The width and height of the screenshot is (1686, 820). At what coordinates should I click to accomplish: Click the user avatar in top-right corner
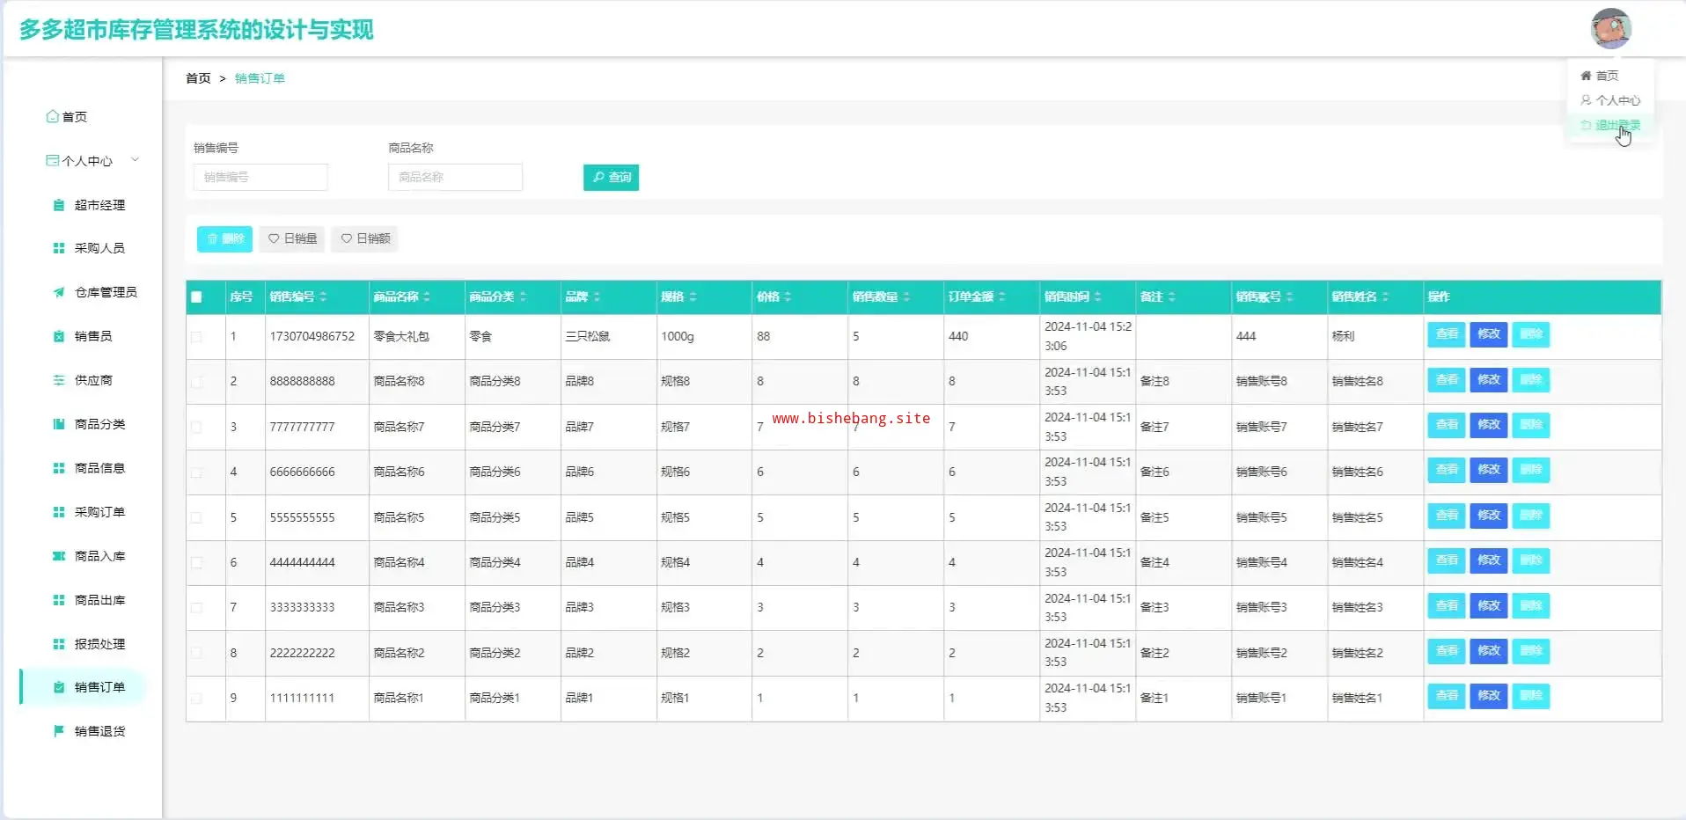pyautogui.click(x=1610, y=28)
